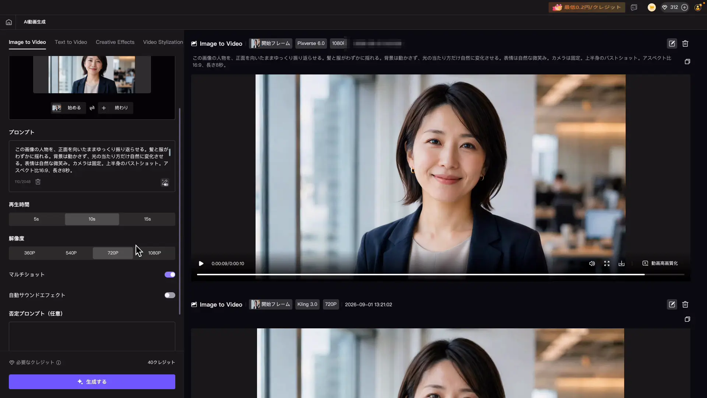Click the 生成する generate button
Screen dimensions: 707x398
pyautogui.click(x=92, y=382)
